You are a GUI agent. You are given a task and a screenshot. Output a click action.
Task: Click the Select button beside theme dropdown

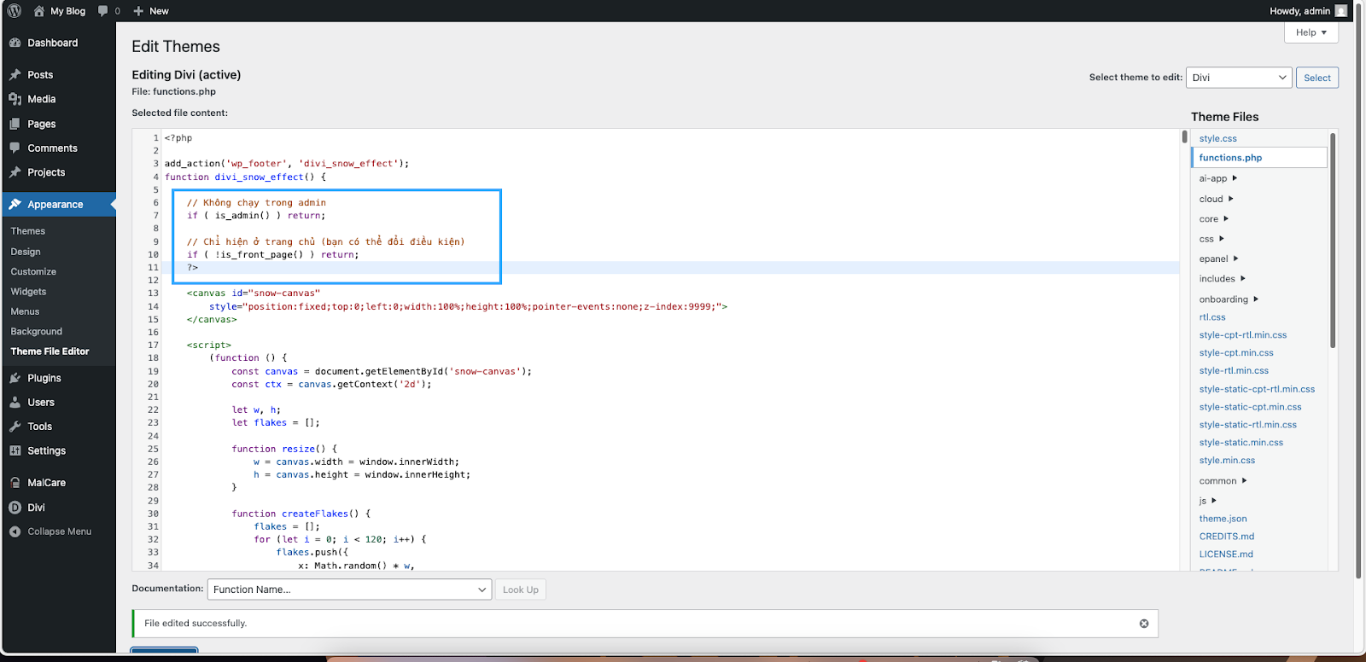(1316, 78)
